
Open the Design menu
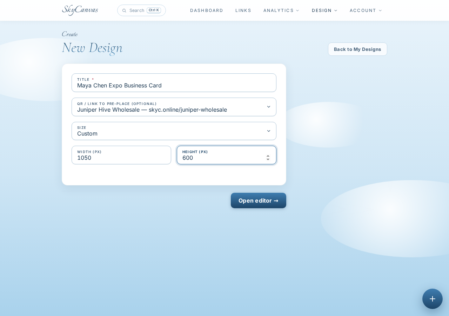(x=324, y=11)
